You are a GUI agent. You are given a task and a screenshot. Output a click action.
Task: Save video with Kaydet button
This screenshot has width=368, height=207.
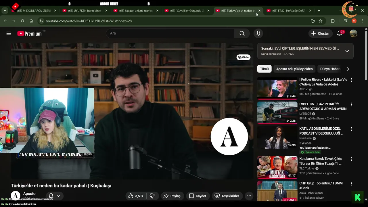198,196
